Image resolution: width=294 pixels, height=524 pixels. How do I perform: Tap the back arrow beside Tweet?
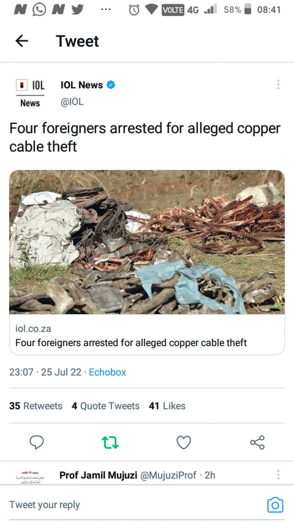[22, 41]
